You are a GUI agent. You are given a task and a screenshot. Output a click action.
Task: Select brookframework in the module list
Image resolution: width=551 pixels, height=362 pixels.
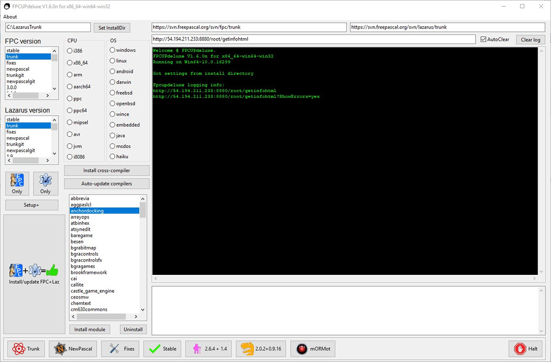pyautogui.click(x=89, y=273)
